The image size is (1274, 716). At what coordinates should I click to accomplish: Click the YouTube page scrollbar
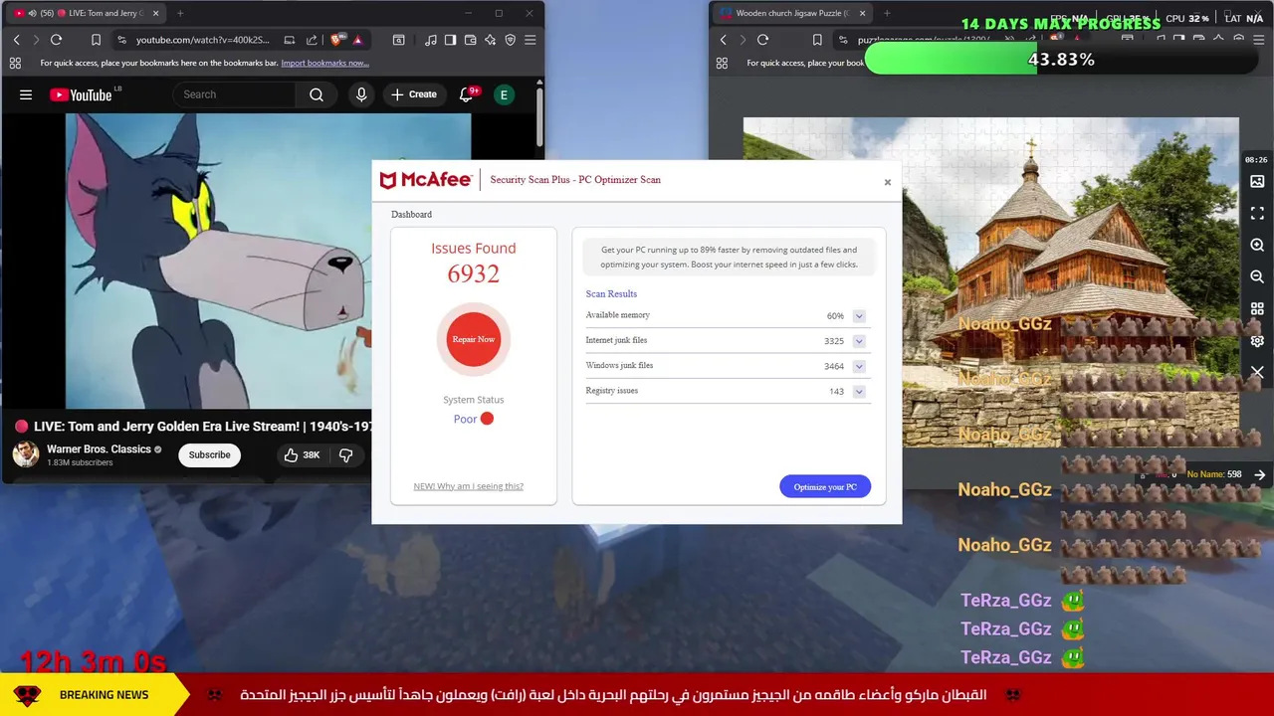[539, 117]
